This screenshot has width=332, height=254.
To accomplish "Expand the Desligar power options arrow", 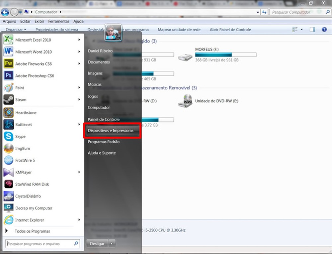I will tap(112, 243).
